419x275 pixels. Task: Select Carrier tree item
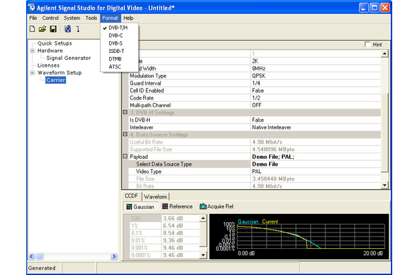point(56,80)
